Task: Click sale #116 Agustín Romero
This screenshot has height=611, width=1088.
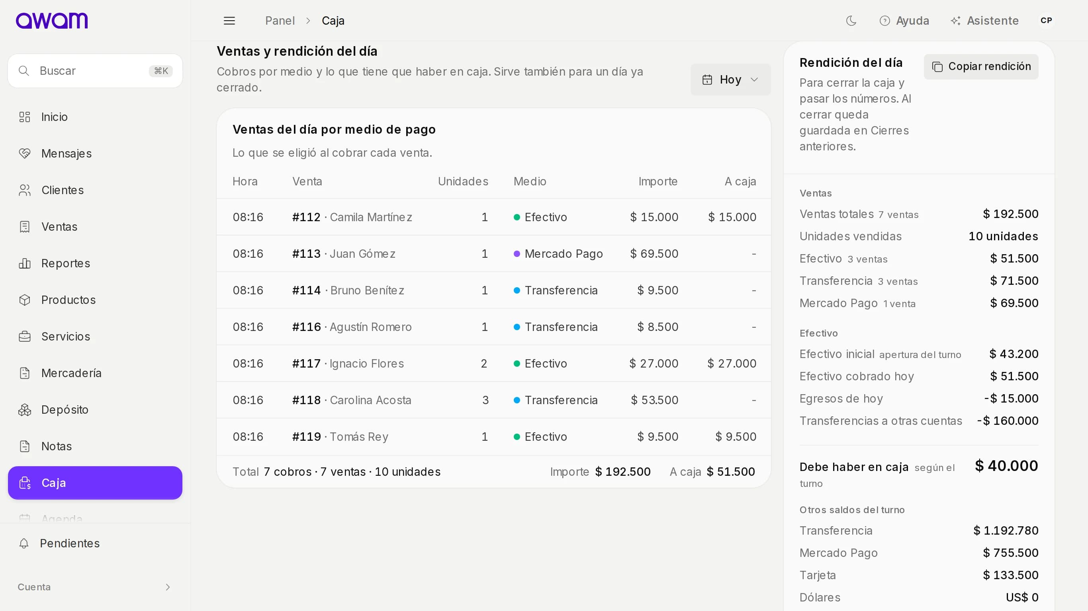Action: 352,327
